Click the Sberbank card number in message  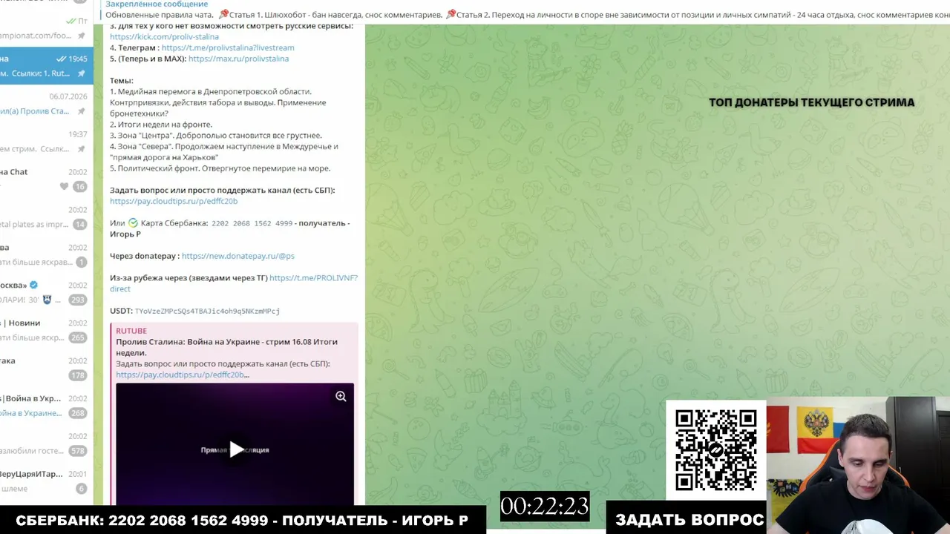click(252, 223)
